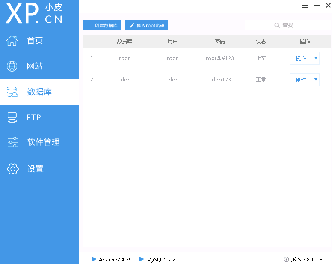Focus the 查找 search field

coord(288,25)
